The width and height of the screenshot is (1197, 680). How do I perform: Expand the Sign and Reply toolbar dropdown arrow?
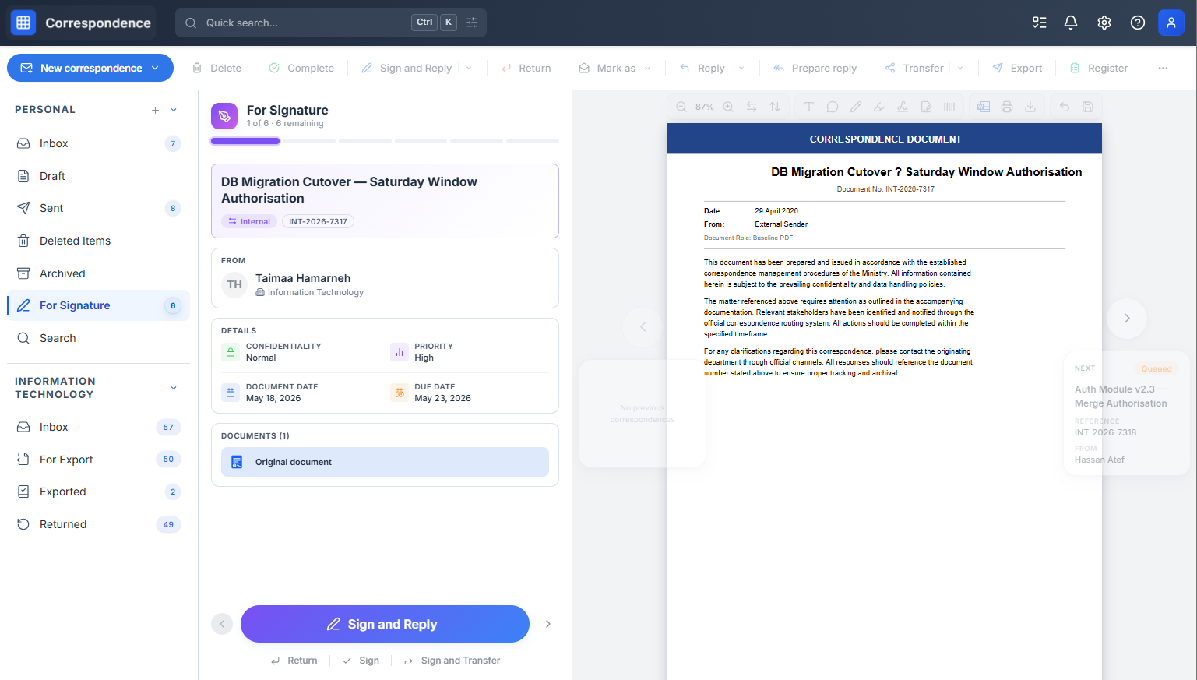pyautogui.click(x=469, y=68)
